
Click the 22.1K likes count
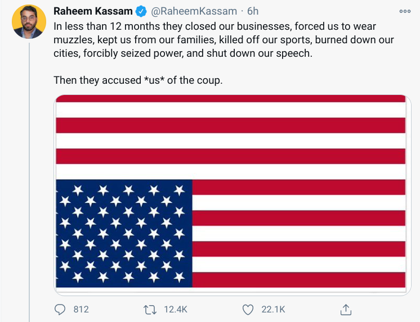coord(273,309)
